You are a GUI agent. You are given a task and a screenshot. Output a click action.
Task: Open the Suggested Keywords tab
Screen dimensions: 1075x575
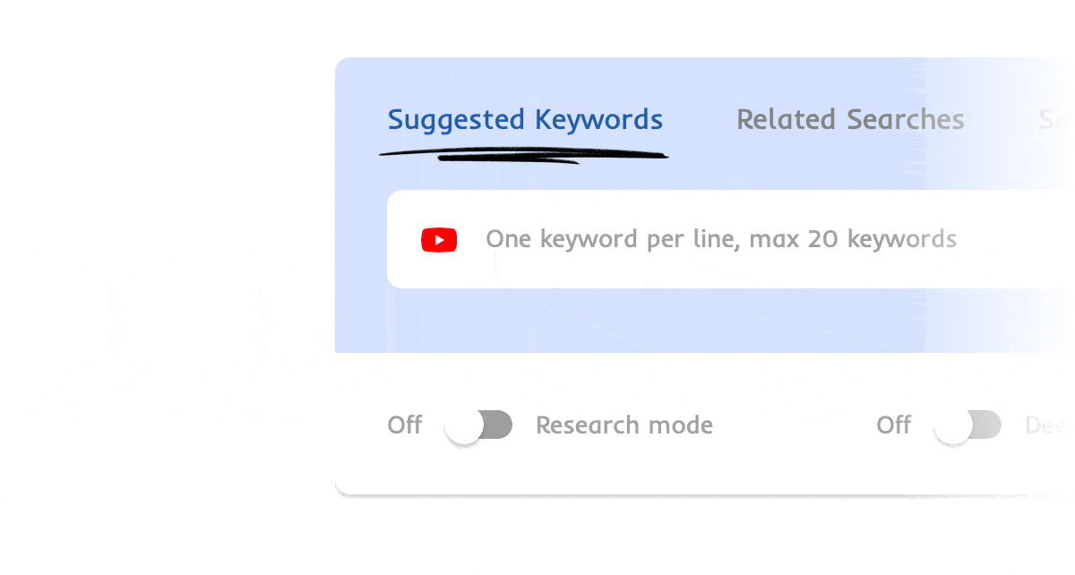tap(525, 120)
